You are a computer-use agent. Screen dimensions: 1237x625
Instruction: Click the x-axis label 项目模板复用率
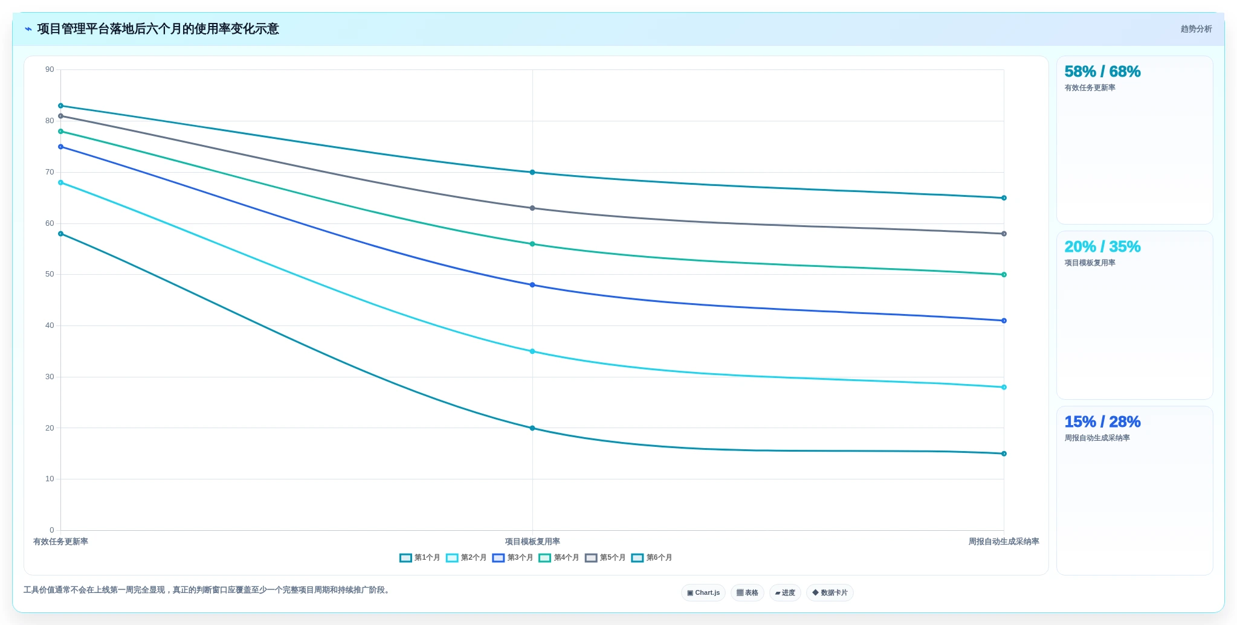[532, 542]
